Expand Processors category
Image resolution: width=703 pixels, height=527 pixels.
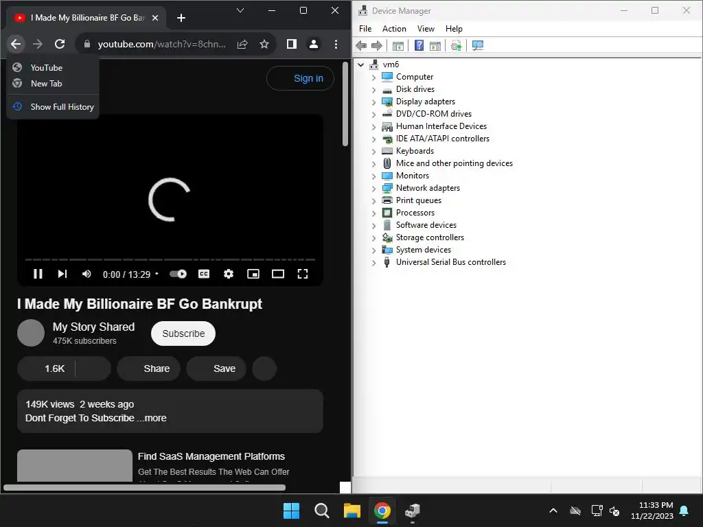[x=374, y=213]
